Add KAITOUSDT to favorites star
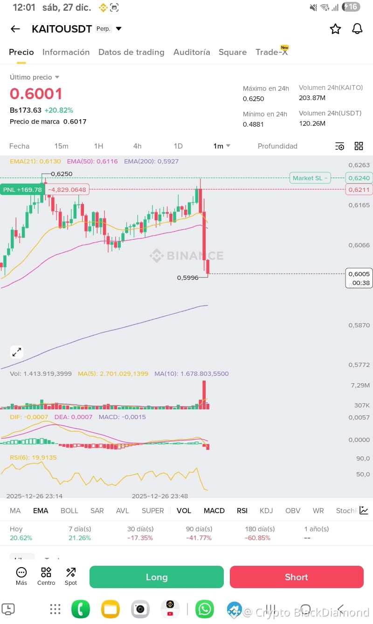 (x=335, y=29)
